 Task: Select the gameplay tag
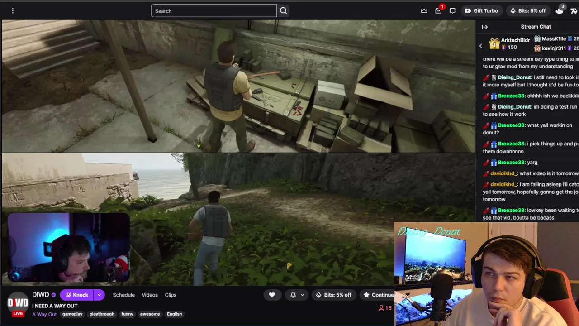click(72, 314)
